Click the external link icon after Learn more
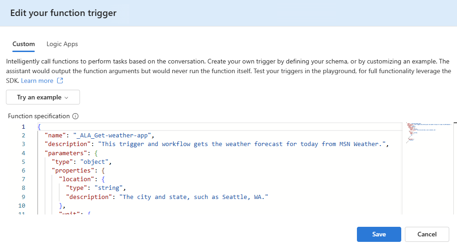The image size is (457, 251). pyautogui.click(x=60, y=81)
